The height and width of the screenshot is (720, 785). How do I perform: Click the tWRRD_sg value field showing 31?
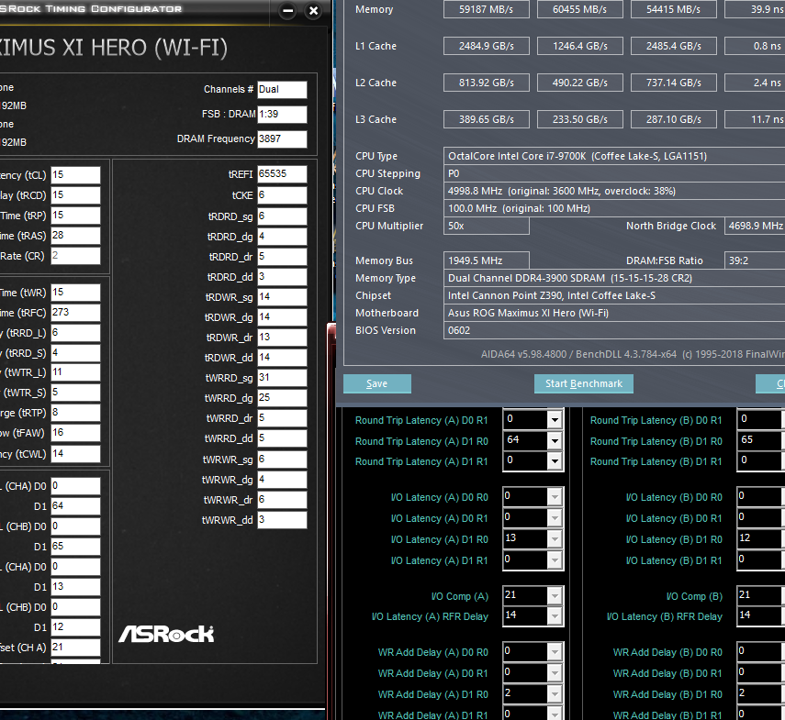click(x=282, y=378)
